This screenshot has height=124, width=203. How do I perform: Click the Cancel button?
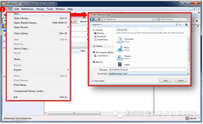click(180, 80)
